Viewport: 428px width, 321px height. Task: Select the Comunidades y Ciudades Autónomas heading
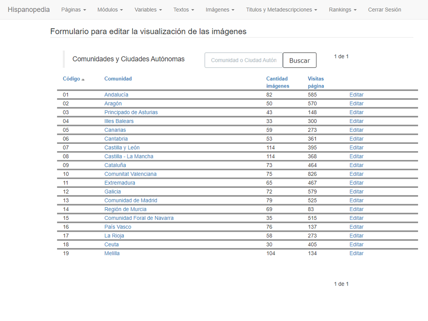[x=128, y=59]
